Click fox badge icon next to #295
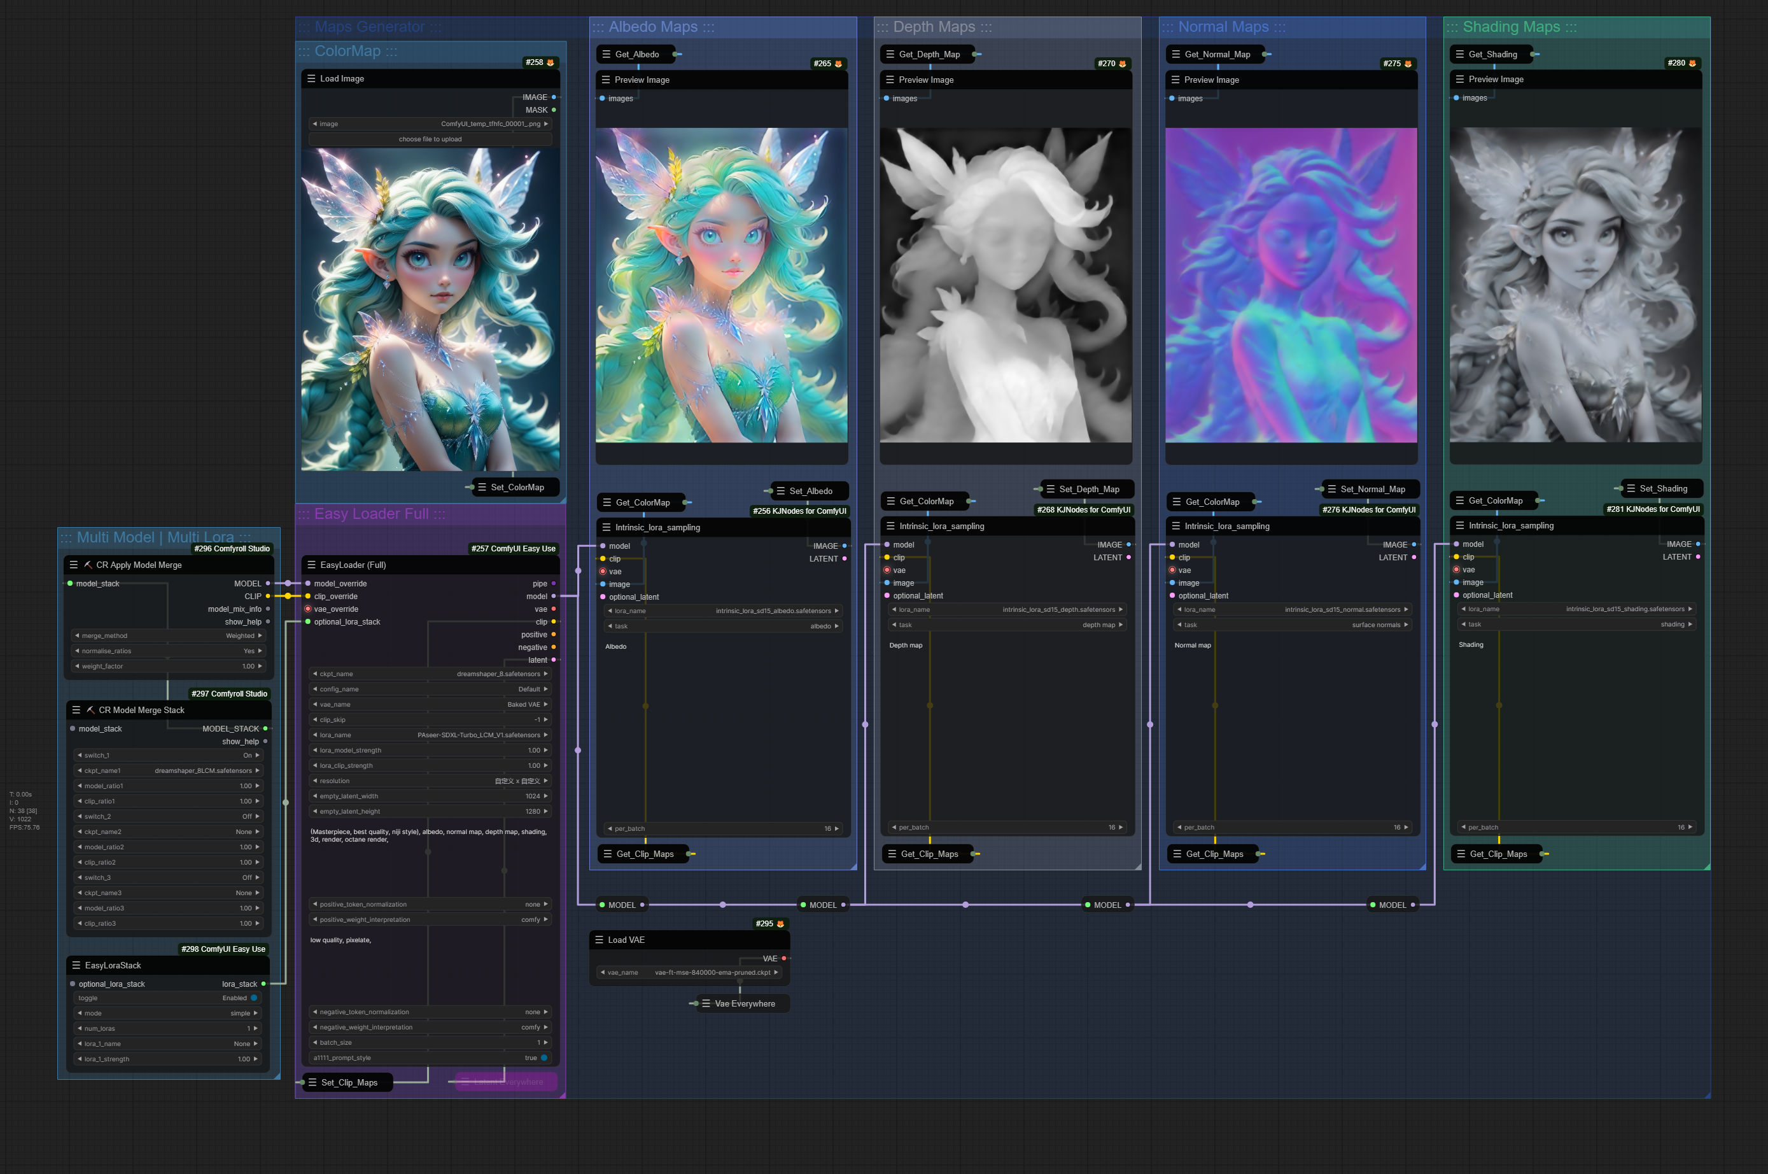Viewport: 1768px width, 1174px height. (x=781, y=924)
